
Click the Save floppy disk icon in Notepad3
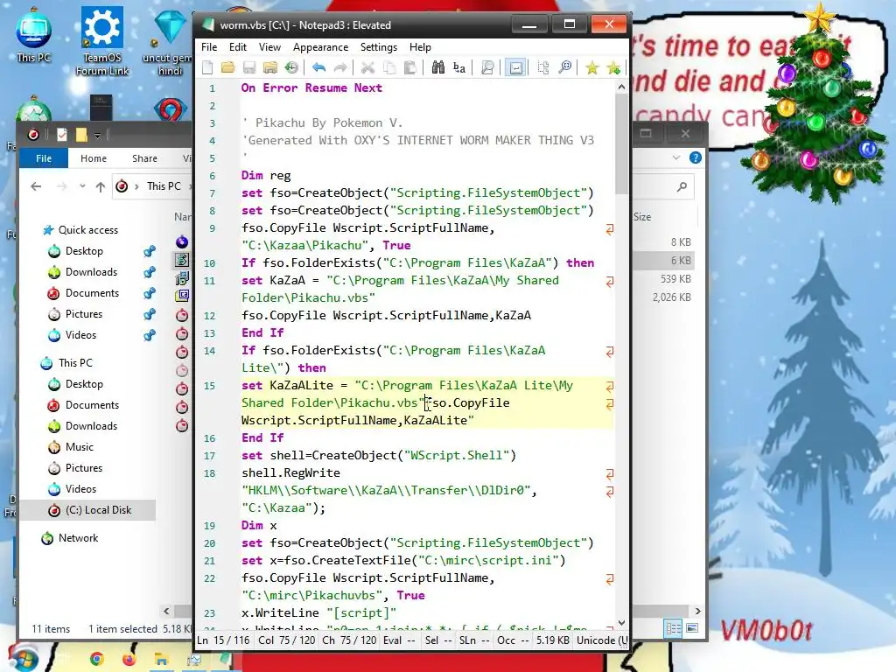249,68
